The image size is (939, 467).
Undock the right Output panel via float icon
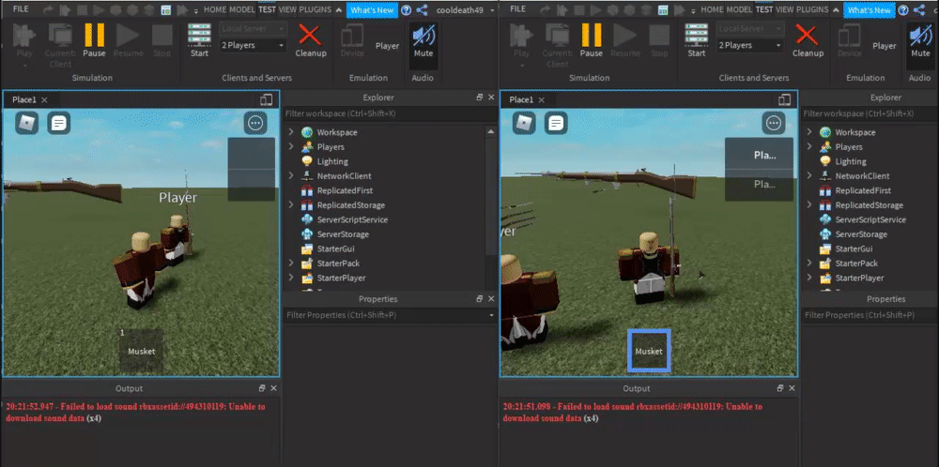[x=779, y=388]
